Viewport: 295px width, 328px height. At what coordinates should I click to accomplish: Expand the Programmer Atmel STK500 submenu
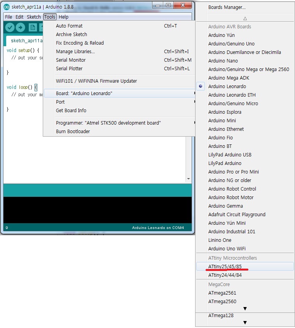119,123
